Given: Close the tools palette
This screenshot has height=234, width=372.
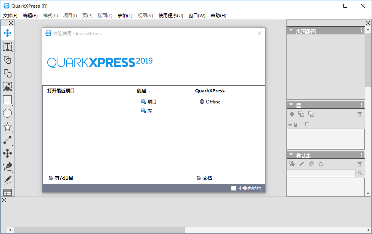Looking at the screenshot, I should pyautogui.click(x=11, y=23).
